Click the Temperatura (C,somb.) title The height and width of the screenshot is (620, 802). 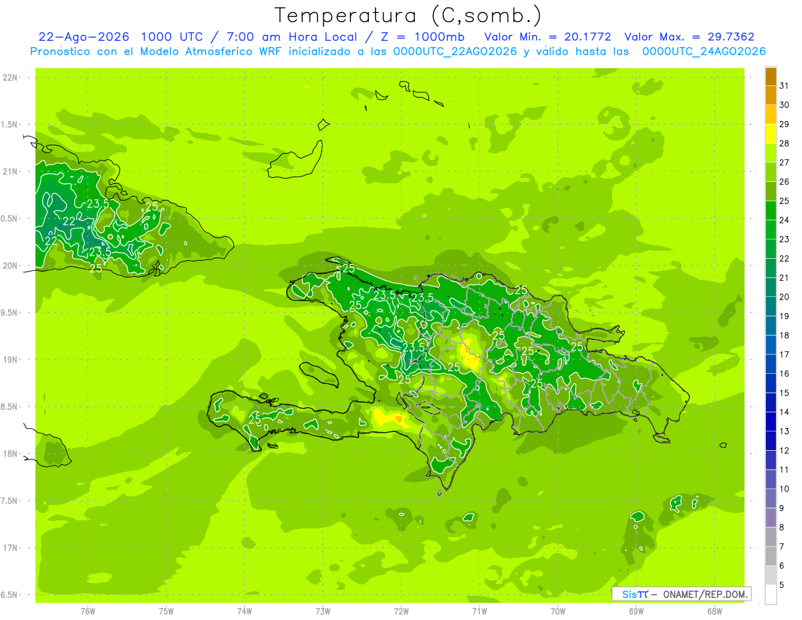(x=408, y=15)
